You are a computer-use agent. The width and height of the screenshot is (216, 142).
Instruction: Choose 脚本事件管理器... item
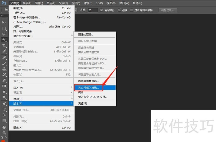coord(95,81)
